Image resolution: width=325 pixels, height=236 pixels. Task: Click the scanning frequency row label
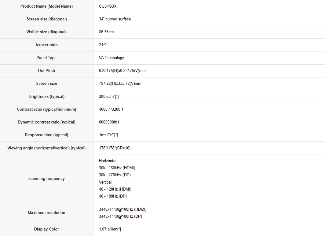click(46, 178)
